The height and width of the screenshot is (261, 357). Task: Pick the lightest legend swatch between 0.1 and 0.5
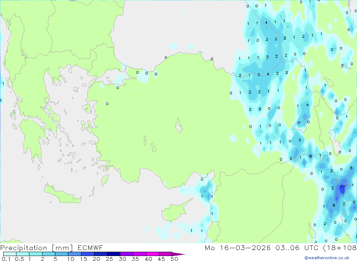click(10, 254)
